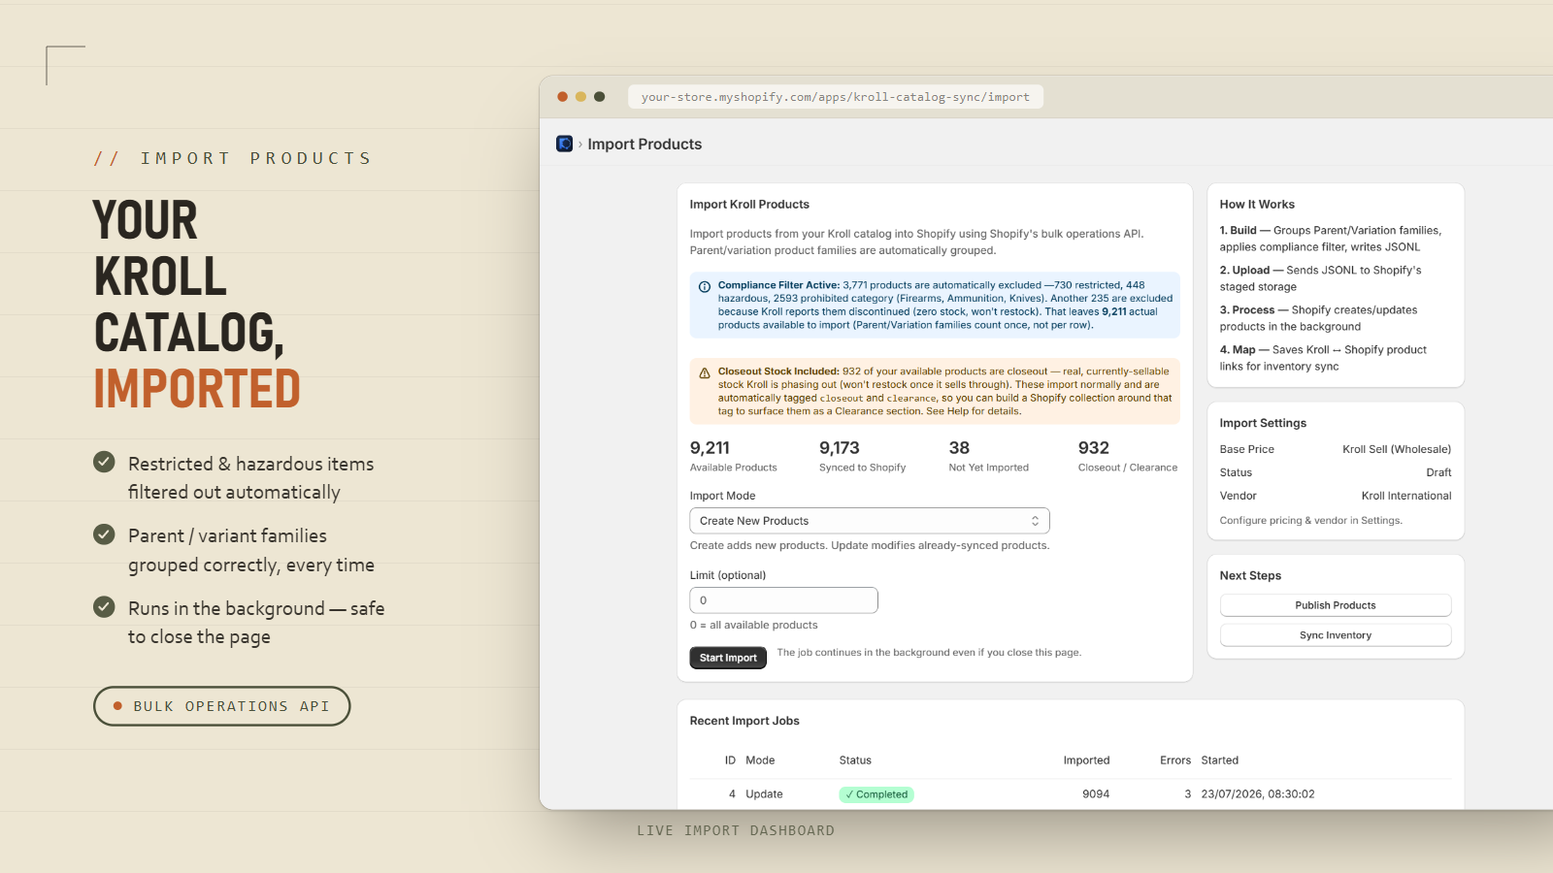Click the Kroll Sell (Wholesale) base price value
This screenshot has width=1553, height=873.
point(1397,449)
